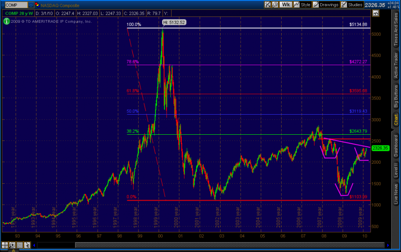Click the 0.0% retracement label
Screen dimensions: 401x252
(x=131, y=197)
